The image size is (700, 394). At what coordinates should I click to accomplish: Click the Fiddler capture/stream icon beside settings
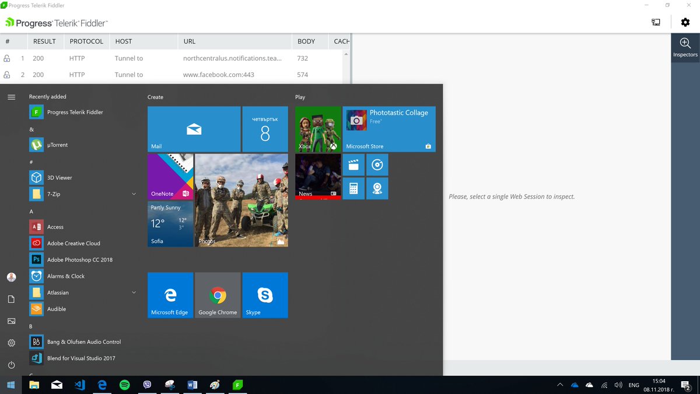point(656,22)
